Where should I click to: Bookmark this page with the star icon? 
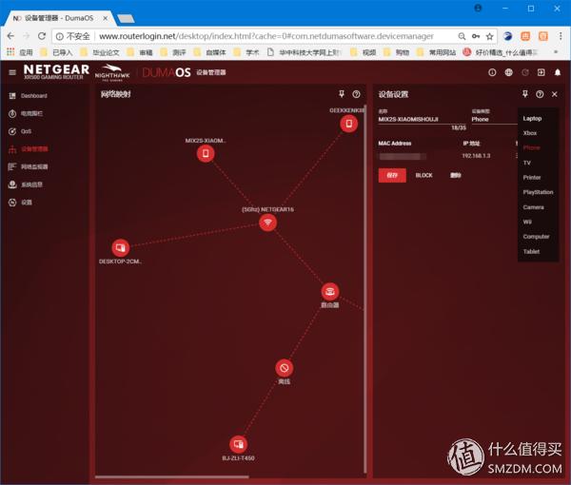point(490,36)
